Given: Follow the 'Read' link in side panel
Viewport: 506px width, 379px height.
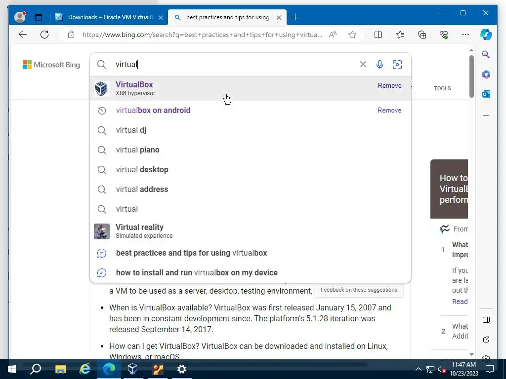Looking at the screenshot, I should [x=460, y=302].
